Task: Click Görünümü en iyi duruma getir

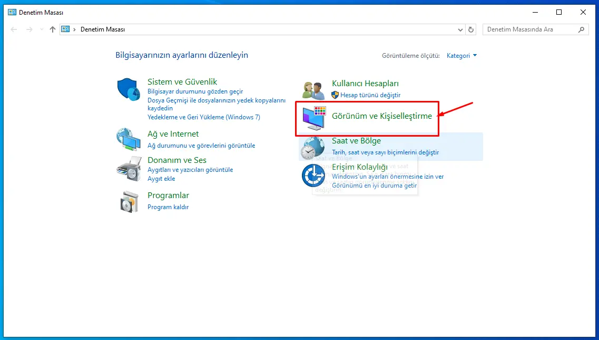Action: pos(375,186)
